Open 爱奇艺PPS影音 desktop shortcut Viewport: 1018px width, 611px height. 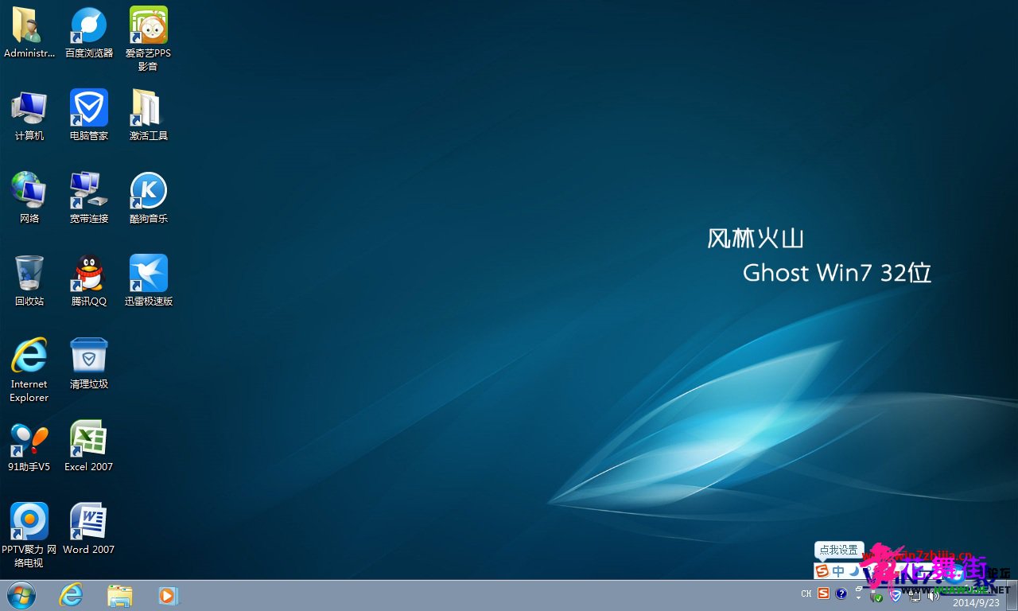point(149,39)
